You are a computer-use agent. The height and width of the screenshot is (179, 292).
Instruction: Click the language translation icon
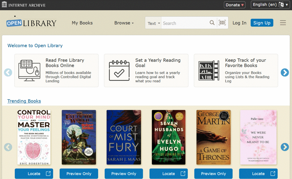(x=281, y=5)
